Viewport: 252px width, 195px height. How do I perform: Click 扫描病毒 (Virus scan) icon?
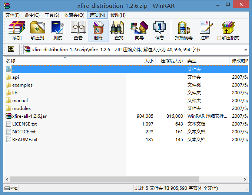click(x=184, y=30)
